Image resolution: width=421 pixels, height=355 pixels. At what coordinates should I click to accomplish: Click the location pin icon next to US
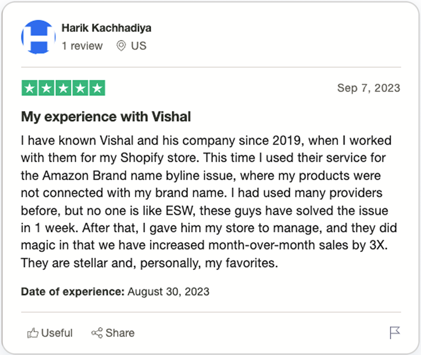121,45
